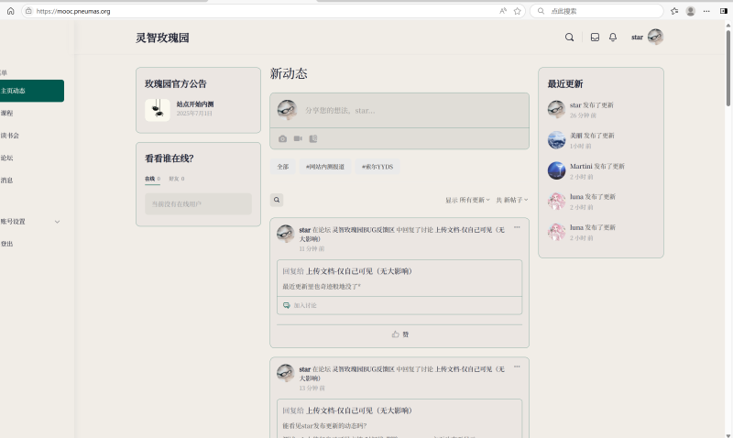Open the 新帖子 sort dropdown
The width and height of the screenshot is (733, 438).
point(512,200)
